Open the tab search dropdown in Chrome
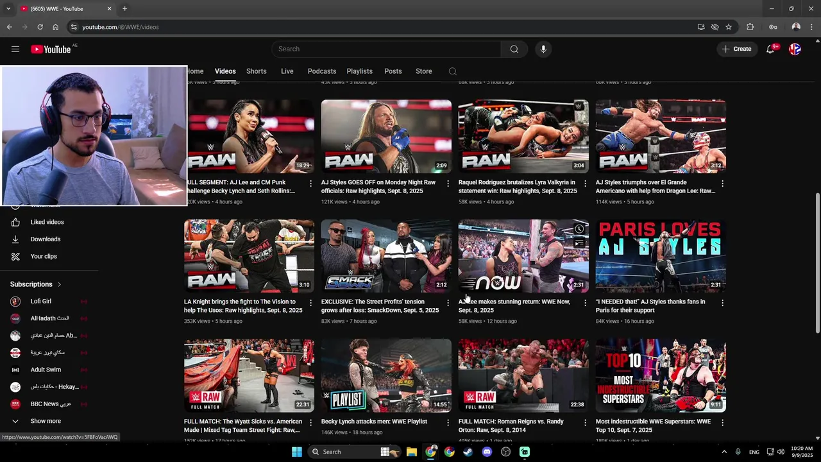The image size is (821, 462). tap(8, 9)
